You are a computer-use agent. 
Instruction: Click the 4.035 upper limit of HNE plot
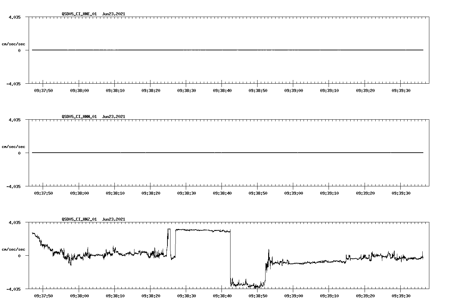coord(14,17)
